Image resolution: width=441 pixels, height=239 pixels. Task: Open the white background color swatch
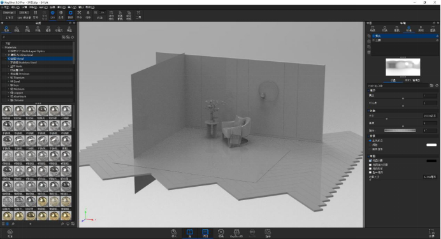[x=431, y=145]
